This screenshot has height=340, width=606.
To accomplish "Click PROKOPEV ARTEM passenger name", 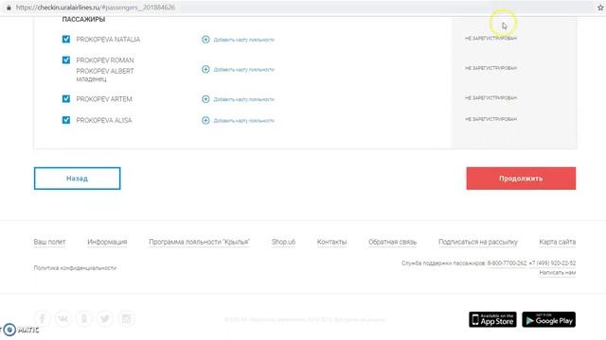I will tap(104, 99).
